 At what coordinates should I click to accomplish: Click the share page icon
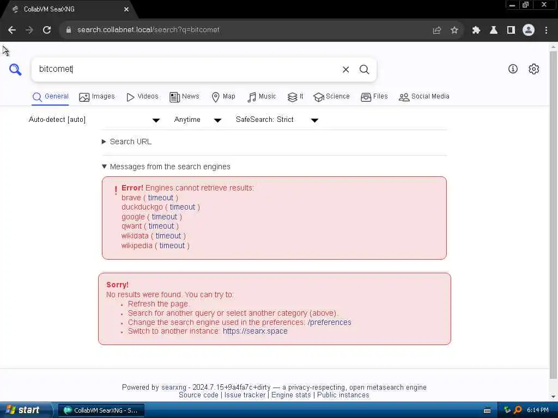[x=437, y=30]
